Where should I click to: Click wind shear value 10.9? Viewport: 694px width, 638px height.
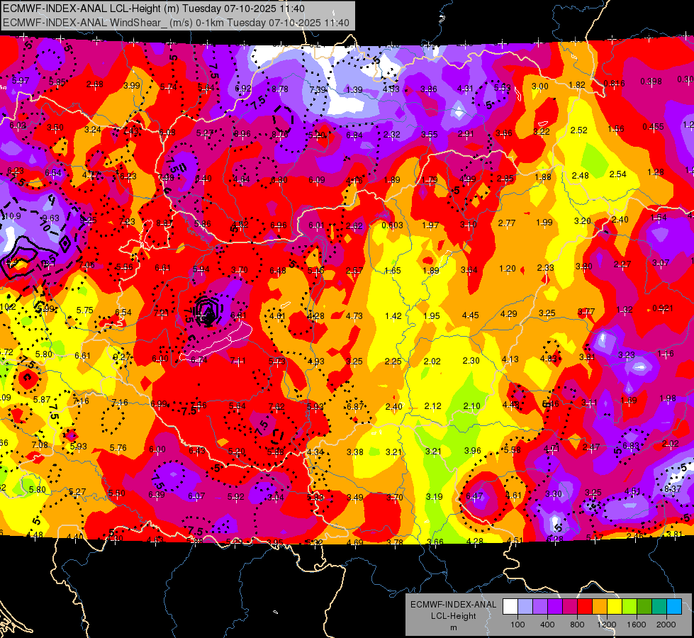tap(12, 216)
